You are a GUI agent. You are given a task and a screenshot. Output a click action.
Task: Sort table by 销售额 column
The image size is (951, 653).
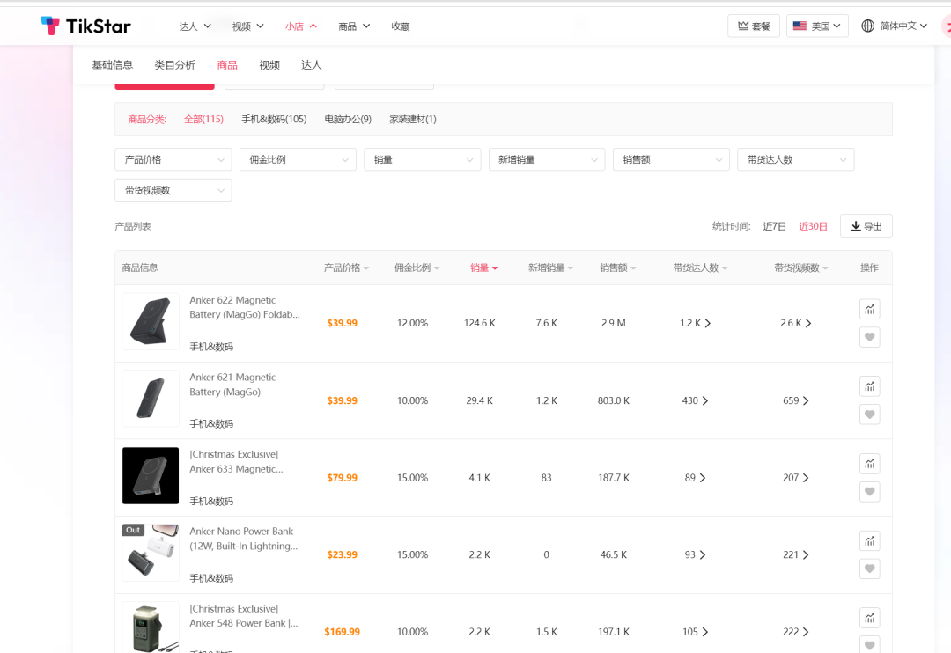pyautogui.click(x=618, y=268)
